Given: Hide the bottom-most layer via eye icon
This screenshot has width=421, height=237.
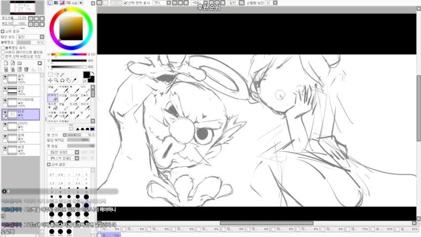Looking at the screenshot, I should pyautogui.click(x=5, y=148).
